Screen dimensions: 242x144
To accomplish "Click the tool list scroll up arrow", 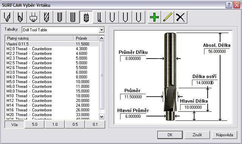I will coord(102,38).
